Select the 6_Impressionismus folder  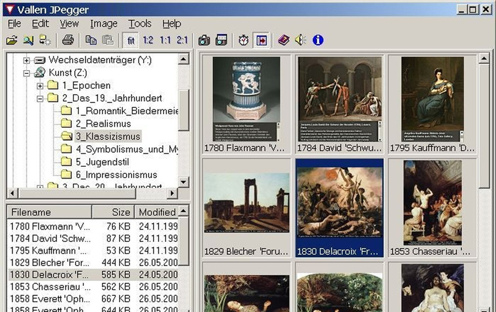point(117,175)
